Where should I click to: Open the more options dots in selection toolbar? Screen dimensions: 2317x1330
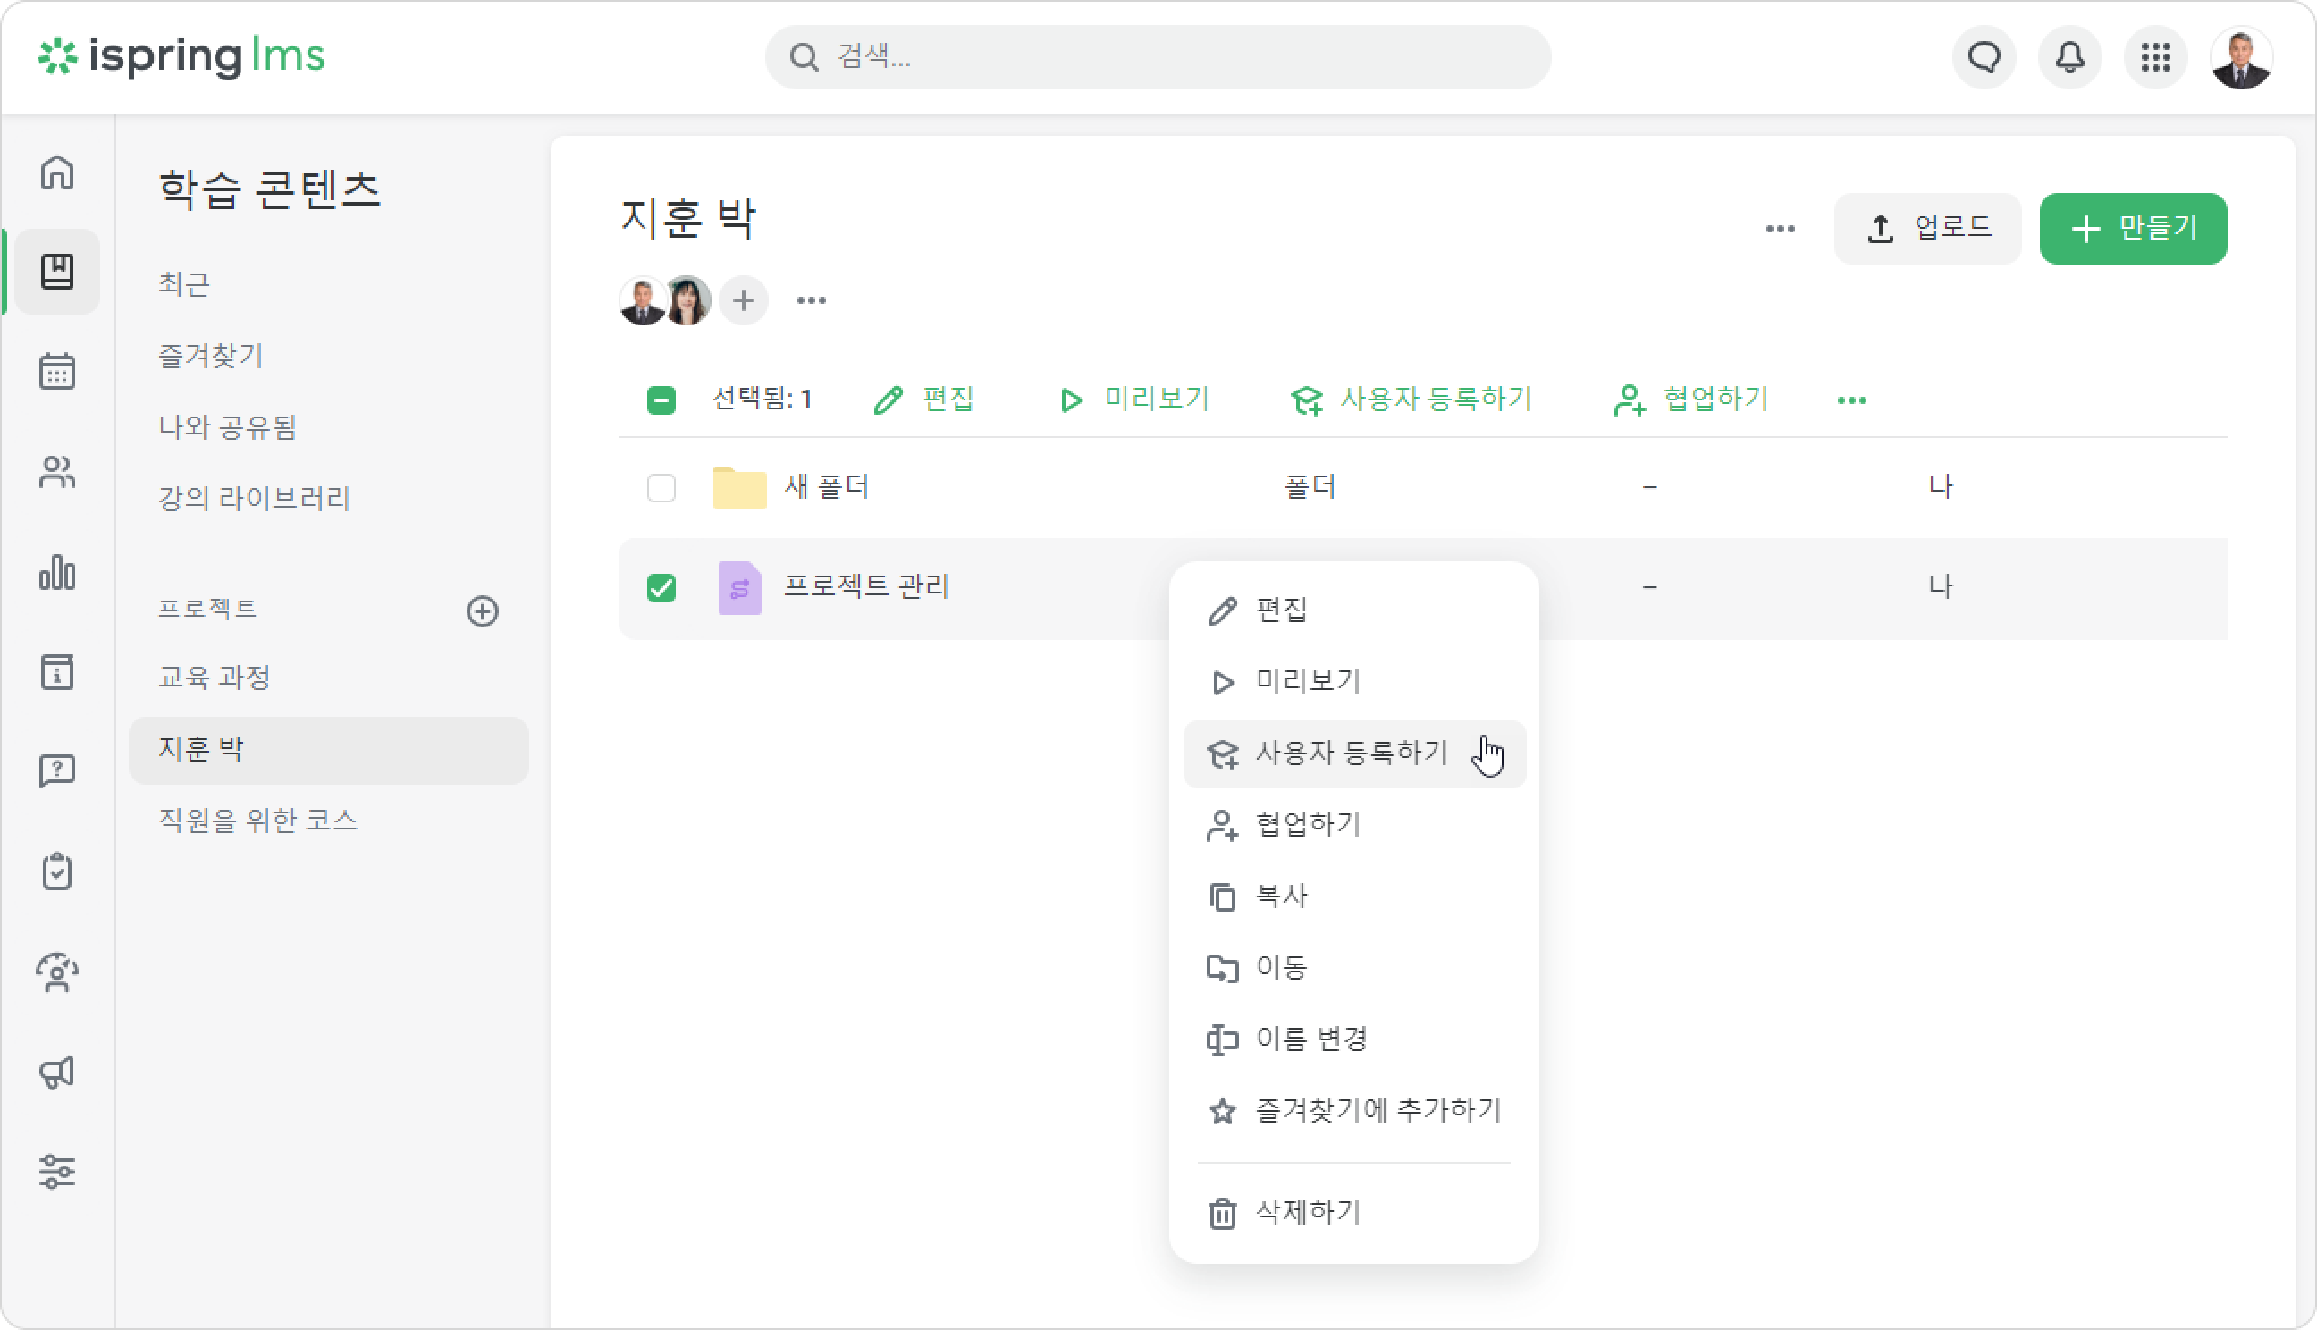pos(1851,400)
